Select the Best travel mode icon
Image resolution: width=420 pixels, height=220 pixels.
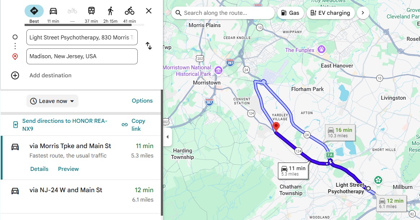[34, 11]
